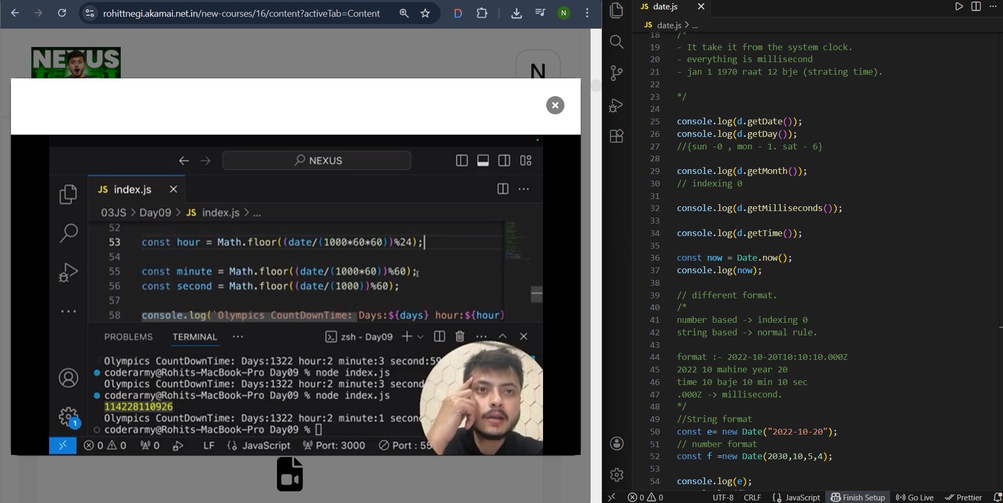Click the Accounts icon in VS Code
The height and width of the screenshot is (503, 1003).
[x=617, y=443]
